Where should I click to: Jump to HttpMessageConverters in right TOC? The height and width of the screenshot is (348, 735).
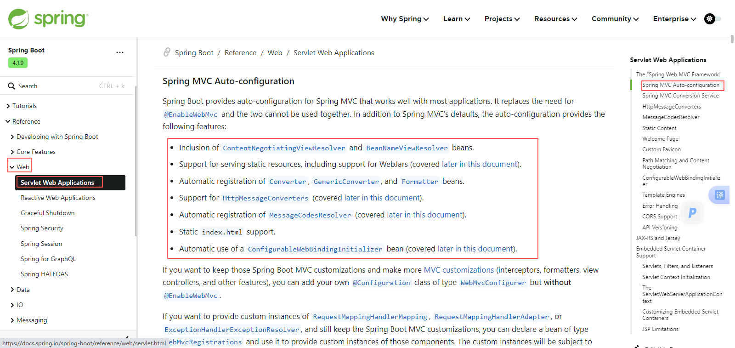click(672, 107)
